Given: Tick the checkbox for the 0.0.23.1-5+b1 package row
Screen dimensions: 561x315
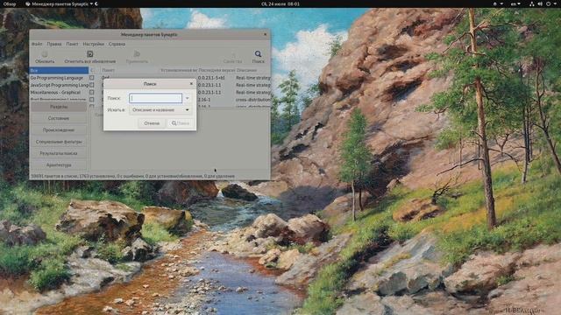Looking at the screenshot, I should click(92, 78).
